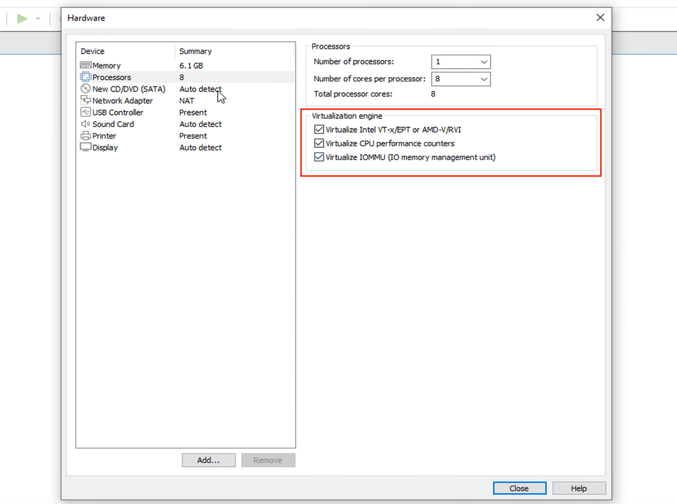The height and width of the screenshot is (504, 677).
Task: Click the Network Adapter icon
Action: 85,100
